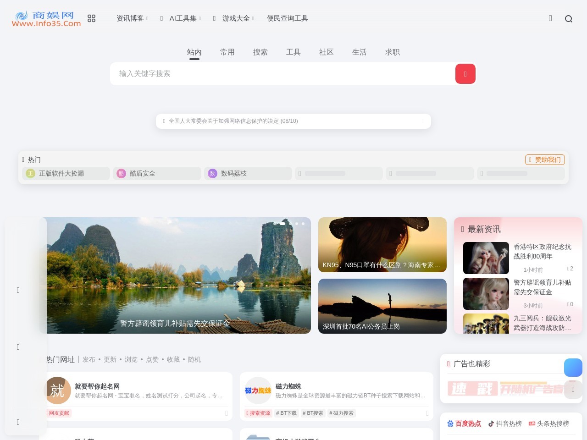Open the 数码荔枝 hot link

(248, 173)
